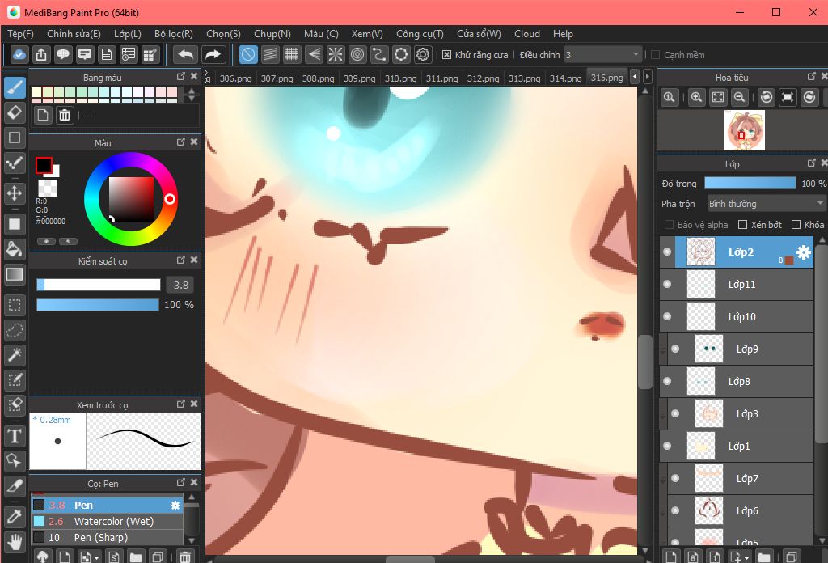828x563 pixels.
Task: Click the Redo arrow in toolbar
Action: click(x=213, y=54)
